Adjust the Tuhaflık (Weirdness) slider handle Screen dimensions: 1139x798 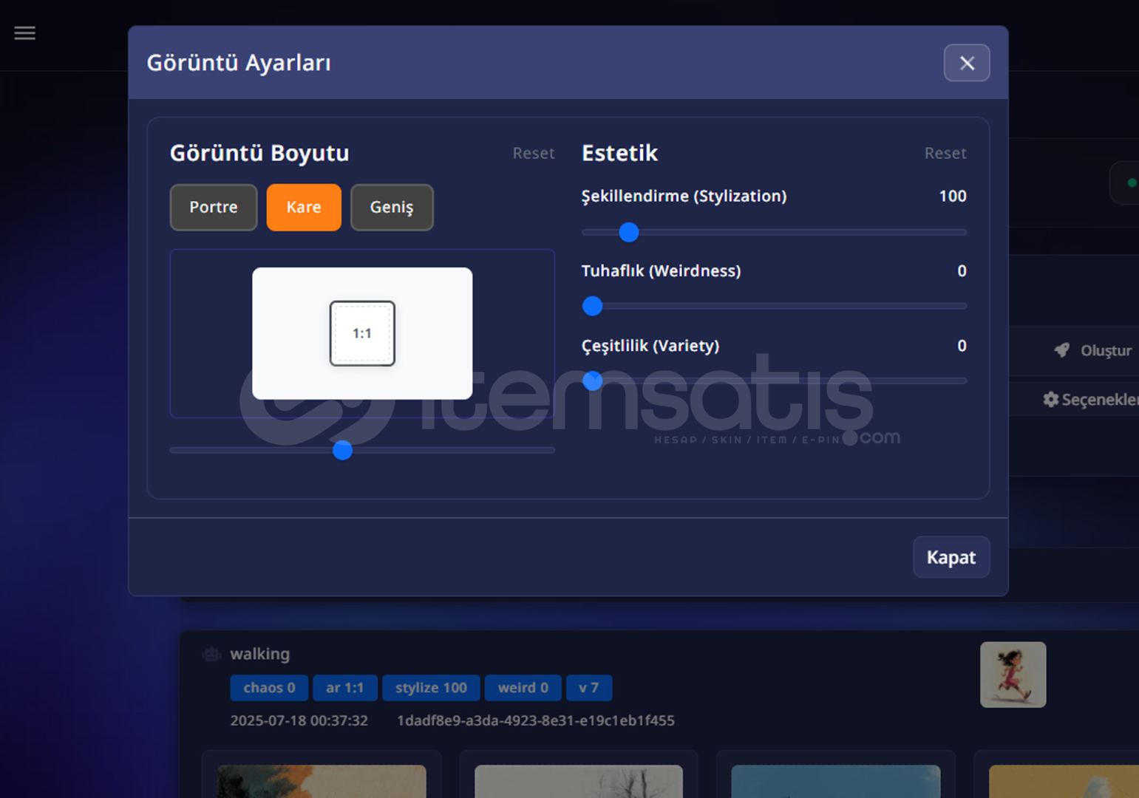tap(593, 306)
